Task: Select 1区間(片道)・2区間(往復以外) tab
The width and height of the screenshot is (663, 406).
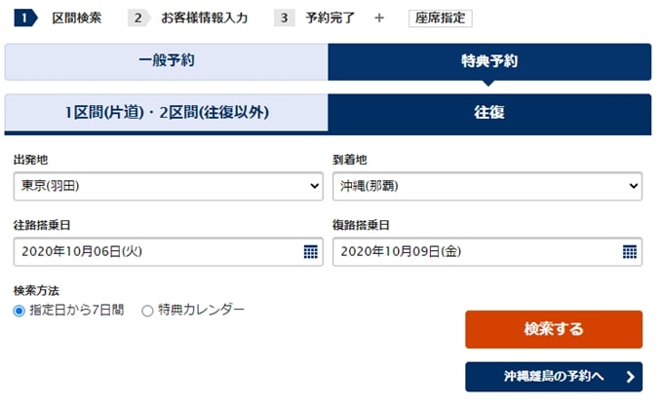Action: pyautogui.click(x=166, y=113)
